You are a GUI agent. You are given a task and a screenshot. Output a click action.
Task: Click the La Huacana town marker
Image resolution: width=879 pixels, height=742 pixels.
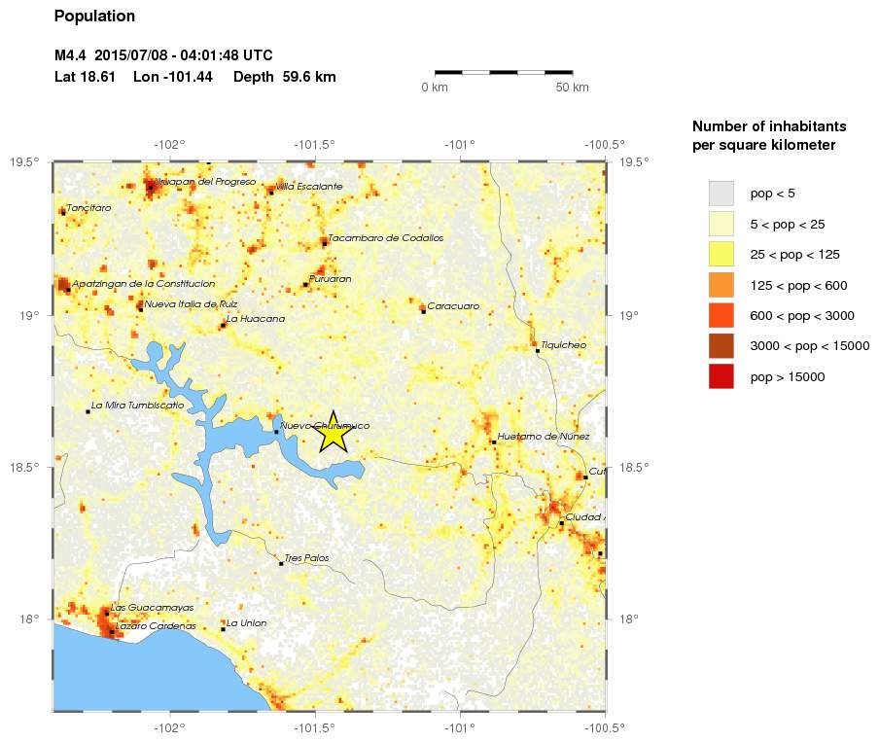tap(223, 325)
